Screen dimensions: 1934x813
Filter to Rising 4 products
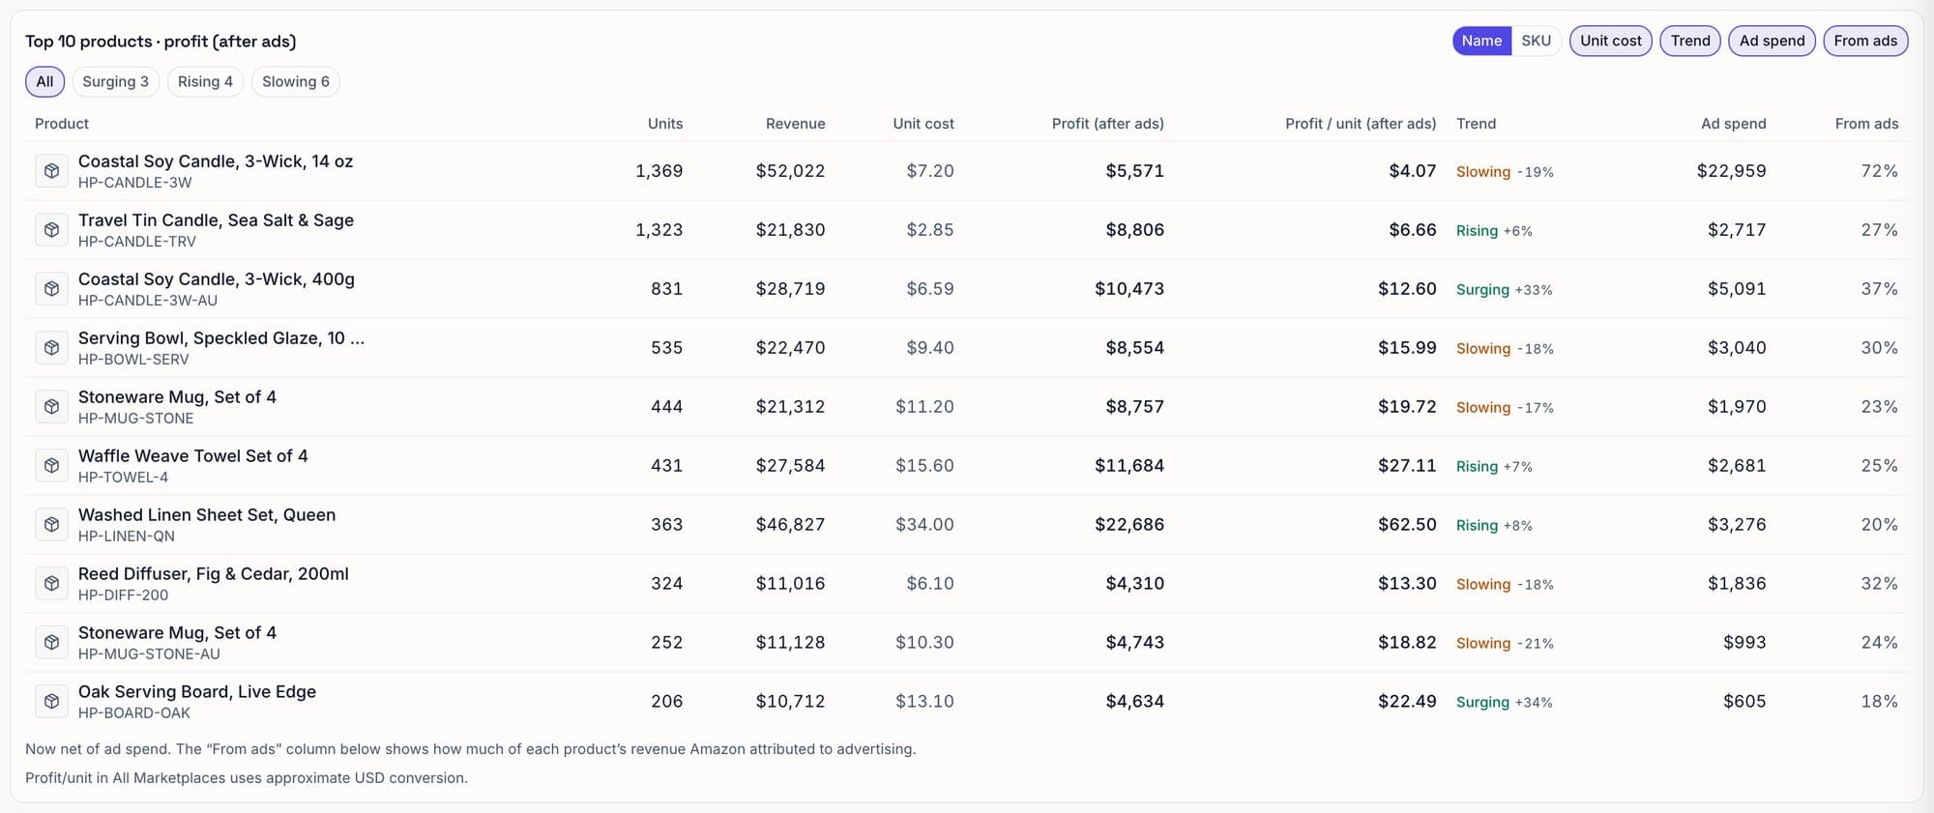pyautogui.click(x=205, y=81)
